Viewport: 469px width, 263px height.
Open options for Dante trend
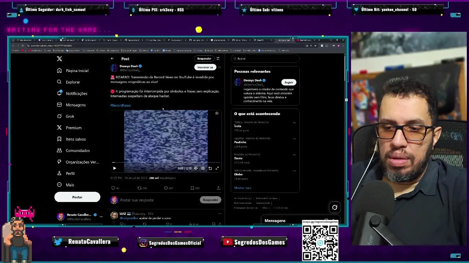(x=295, y=155)
